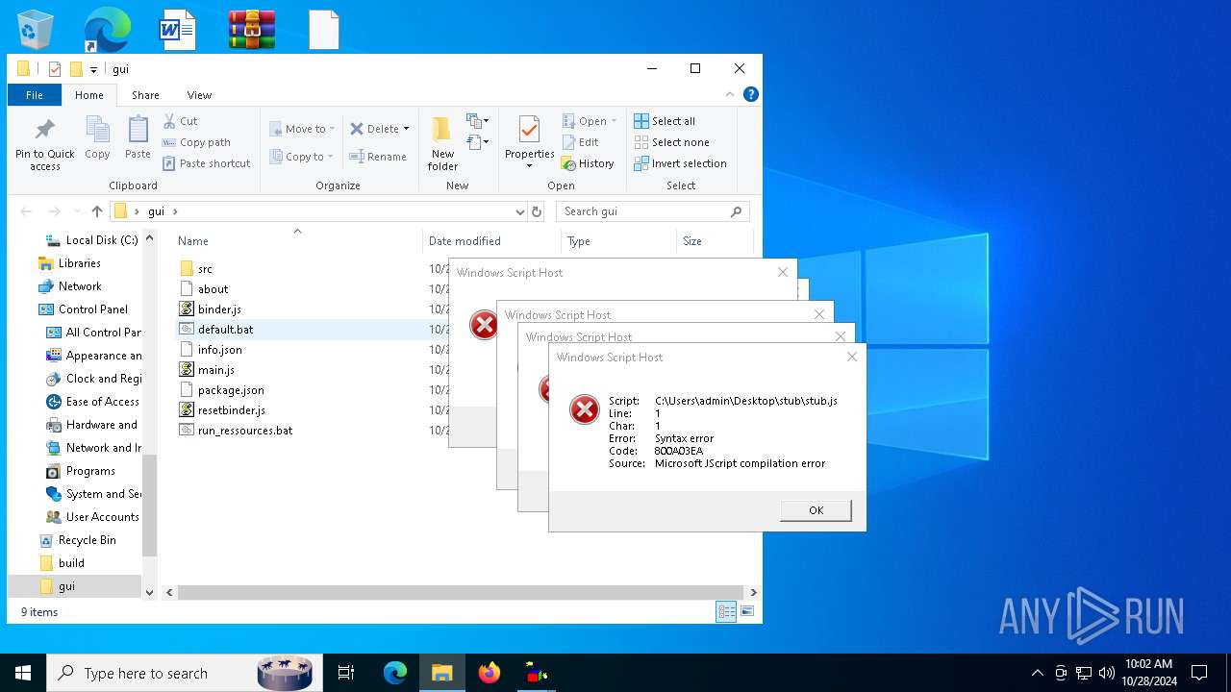Screen dimensions: 1231x692
Task: Create a New folder from the ribbon
Action: coord(442,144)
